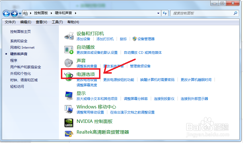Open the 设备和打印机 heading
The width and height of the screenshot is (243, 143).
tap(90, 33)
